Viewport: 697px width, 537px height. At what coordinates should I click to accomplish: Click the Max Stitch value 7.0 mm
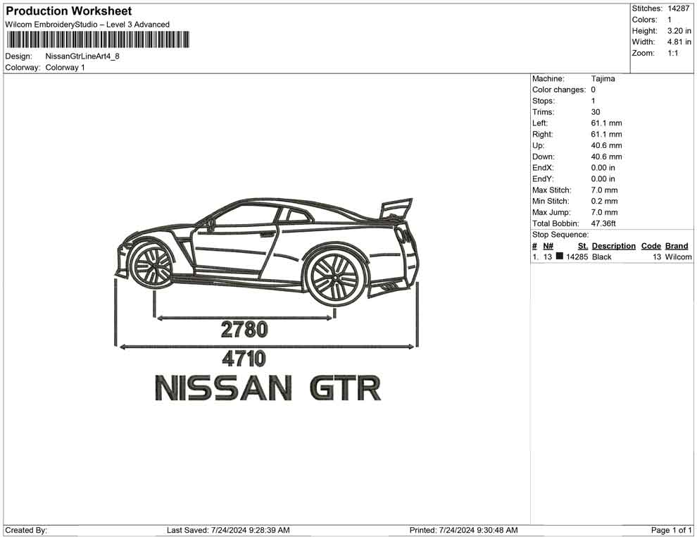point(605,190)
